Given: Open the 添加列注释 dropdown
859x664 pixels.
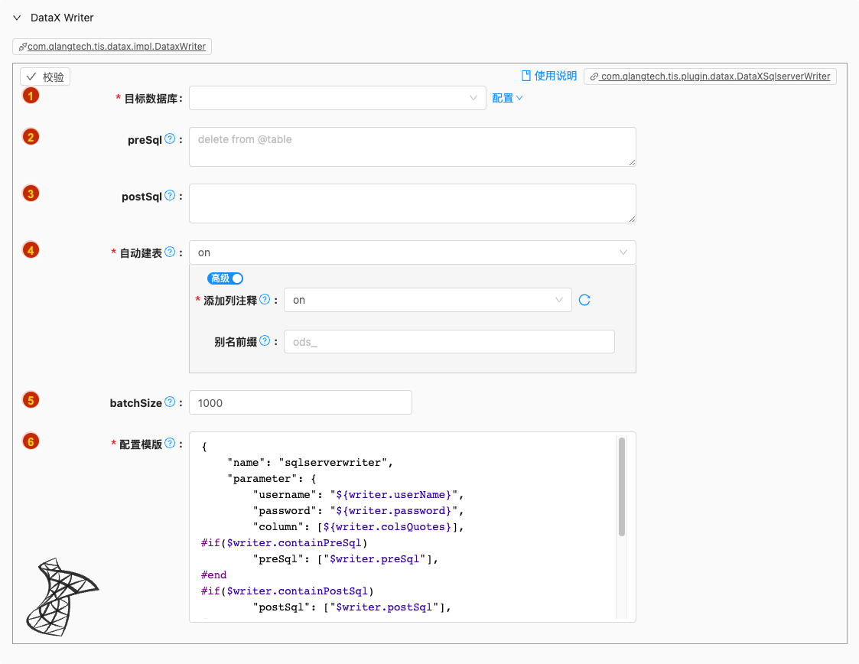Looking at the screenshot, I should click(x=428, y=300).
